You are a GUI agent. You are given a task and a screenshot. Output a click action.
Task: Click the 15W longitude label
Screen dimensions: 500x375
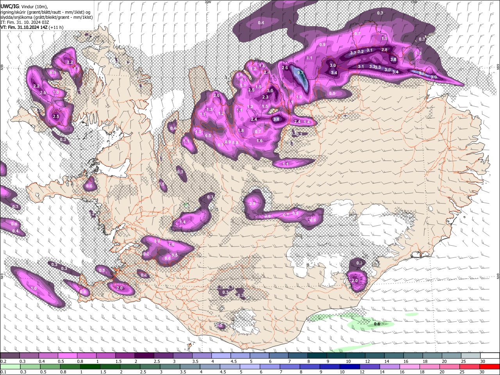coord(414,2)
